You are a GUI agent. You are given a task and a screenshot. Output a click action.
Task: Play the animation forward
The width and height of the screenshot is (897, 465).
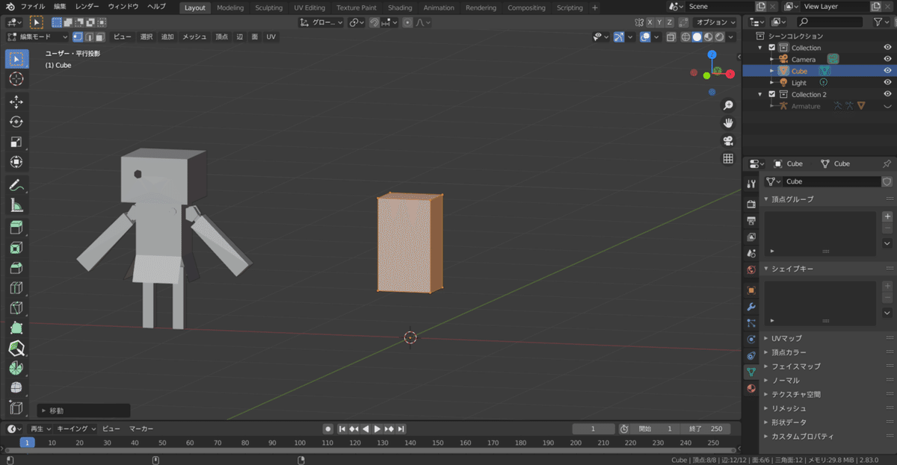[377, 428]
